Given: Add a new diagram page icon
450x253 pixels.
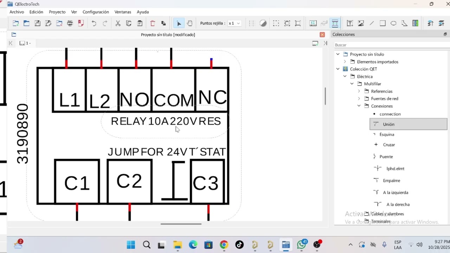Looking at the screenshot, I should click(x=315, y=43).
